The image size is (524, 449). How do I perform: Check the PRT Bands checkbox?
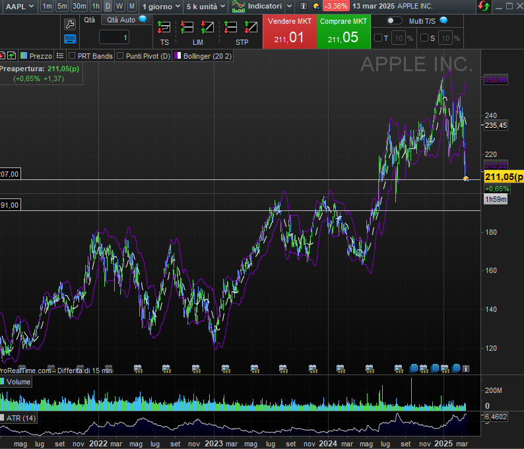point(71,56)
